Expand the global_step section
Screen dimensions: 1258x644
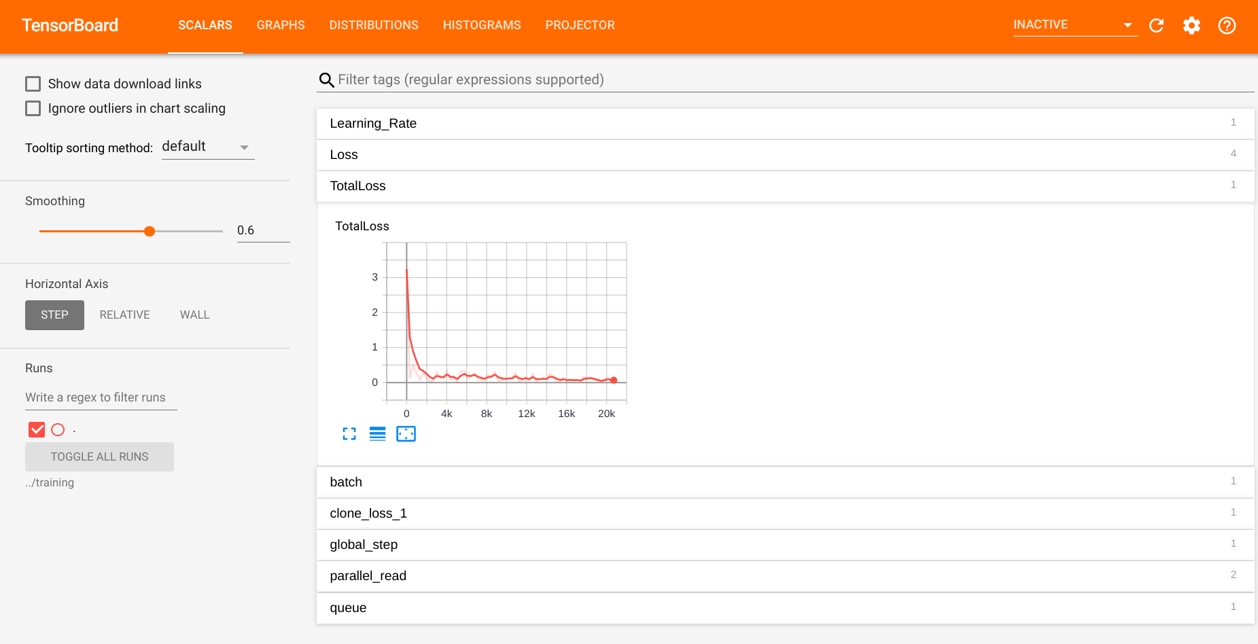[x=785, y=545]
